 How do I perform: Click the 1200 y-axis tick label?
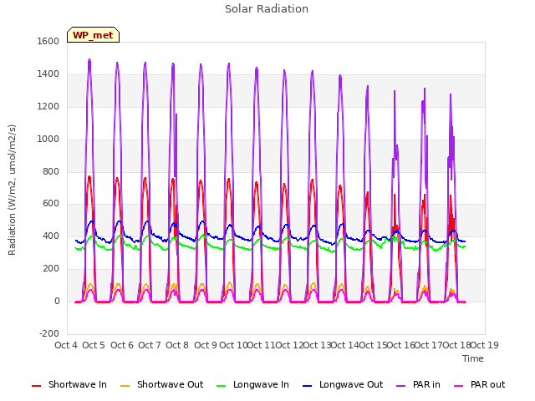pos(48,107)
